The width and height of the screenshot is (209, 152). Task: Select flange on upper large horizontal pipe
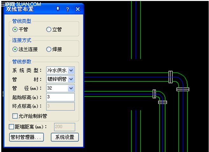(x=171, y=77)
